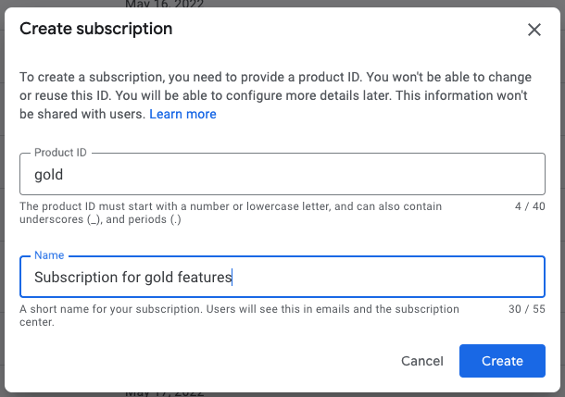
Task: Click the Create button
Action: [502, 361]
